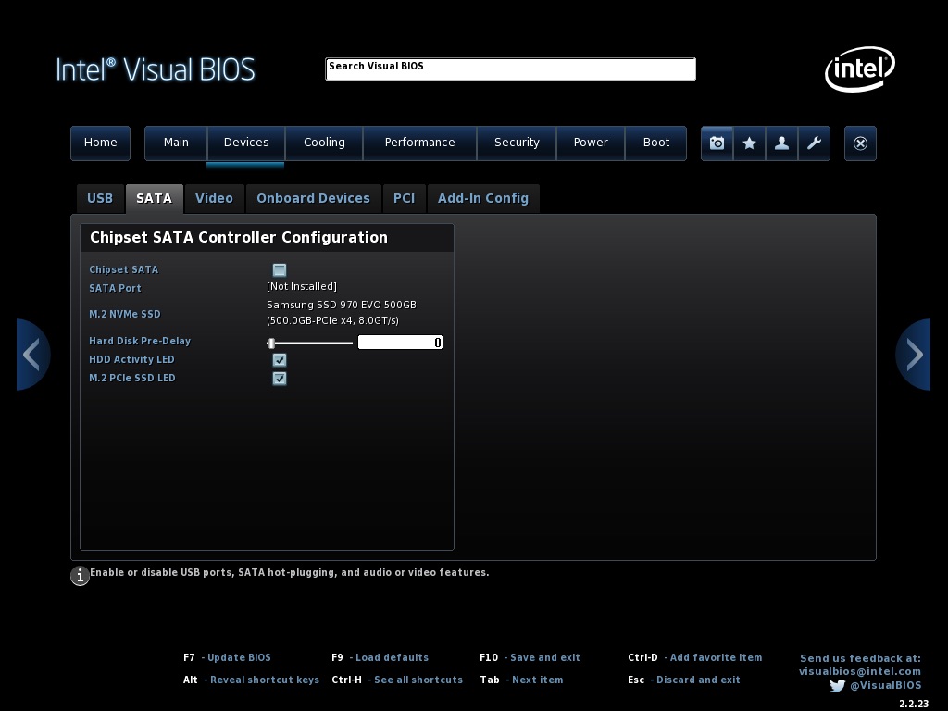Screen dimensions: 948x711
Task: Click the F9 Load defaults shortcut
Action: (x=380, y=658)
